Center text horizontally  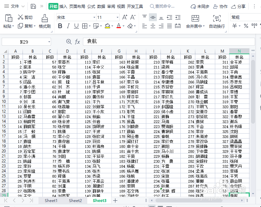(x=153, y=26)
